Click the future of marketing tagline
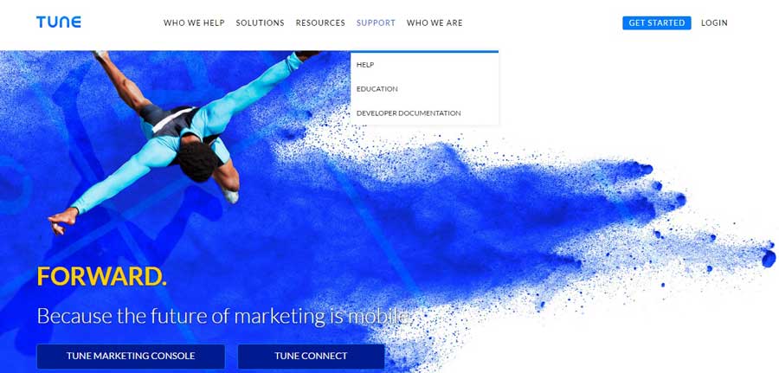Screen dimensions: 779x373 tap(224, 317)
